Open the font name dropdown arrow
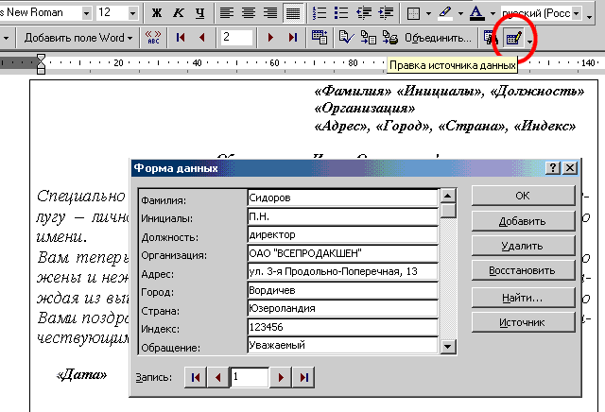 point(86,13)
